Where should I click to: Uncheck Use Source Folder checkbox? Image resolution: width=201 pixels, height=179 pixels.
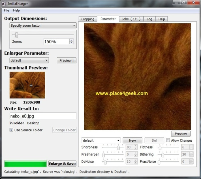click(x=11, y=130)
